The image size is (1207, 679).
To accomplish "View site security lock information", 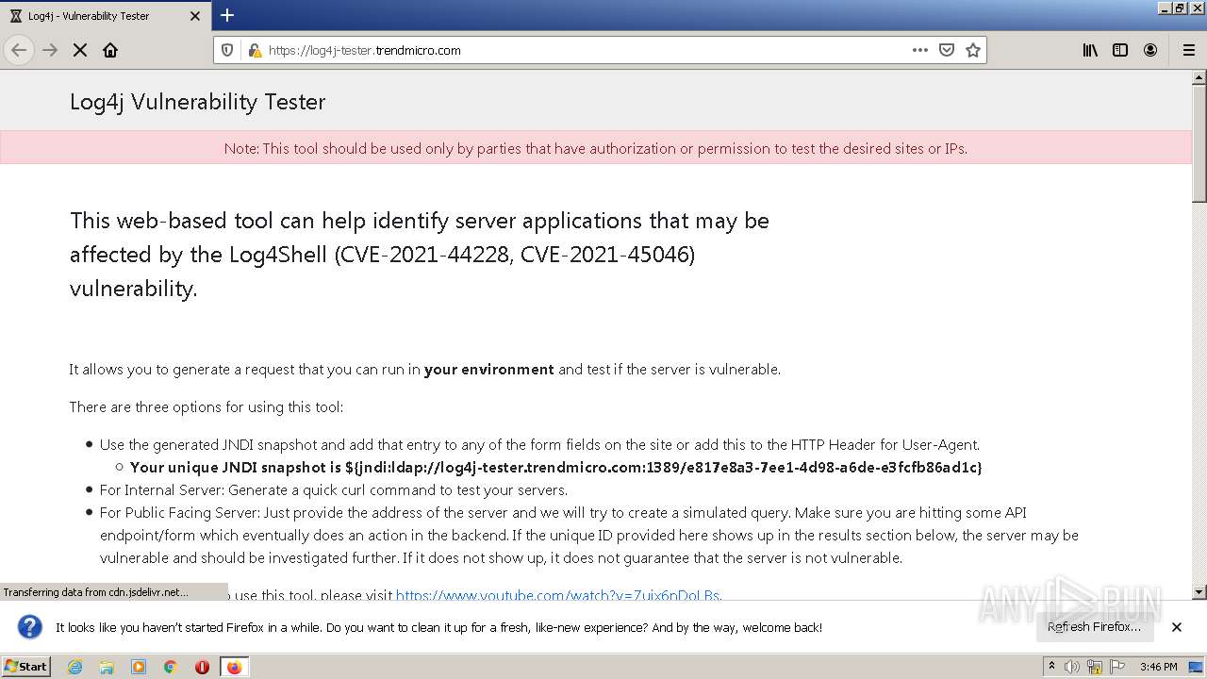I will tap(254, 50).
